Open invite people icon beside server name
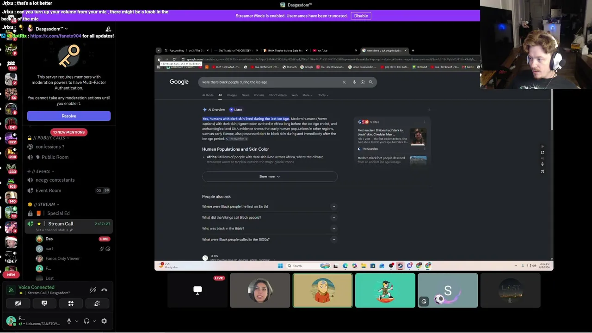 click(108, 29)
